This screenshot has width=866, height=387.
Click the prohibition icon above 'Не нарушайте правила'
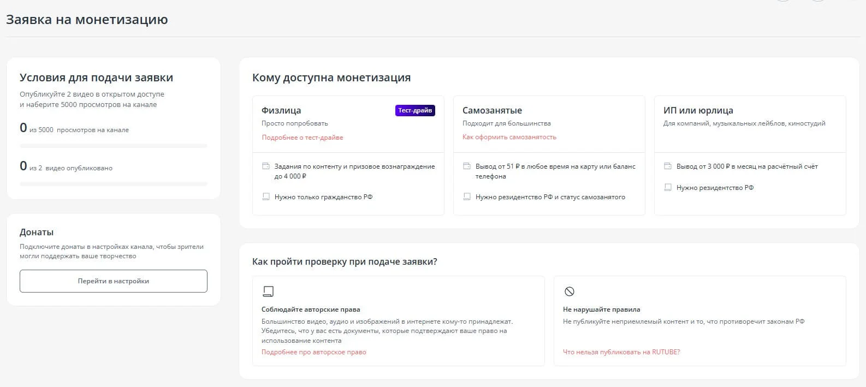click(569, 291)
